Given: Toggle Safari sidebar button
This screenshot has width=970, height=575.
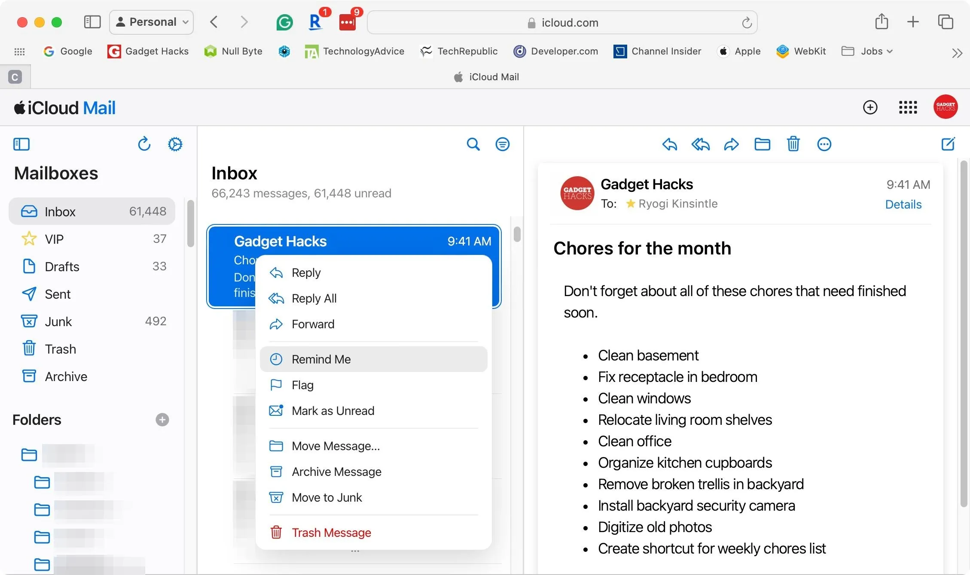Looking at the screenshot, I should pos(92,22).
